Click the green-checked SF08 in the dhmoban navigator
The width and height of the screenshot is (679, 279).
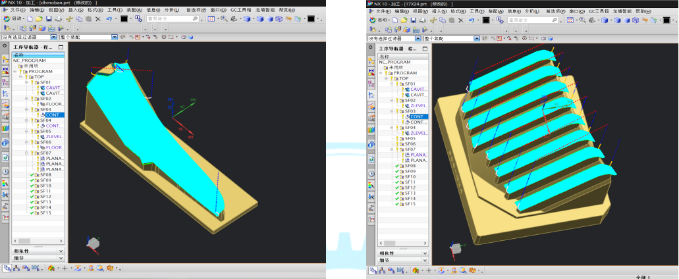pyautogui.click(x=45, y=174)
